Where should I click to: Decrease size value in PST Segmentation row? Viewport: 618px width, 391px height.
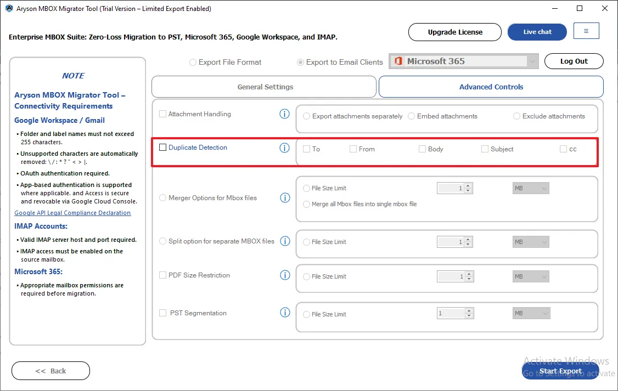pyautogui.click(x=469, y=316)
